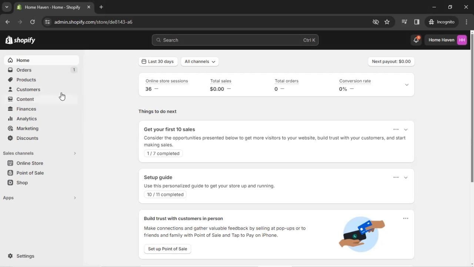Screen dimensions: 474x267
Task: Open Point of Sale channel
Action: [30, 173]
